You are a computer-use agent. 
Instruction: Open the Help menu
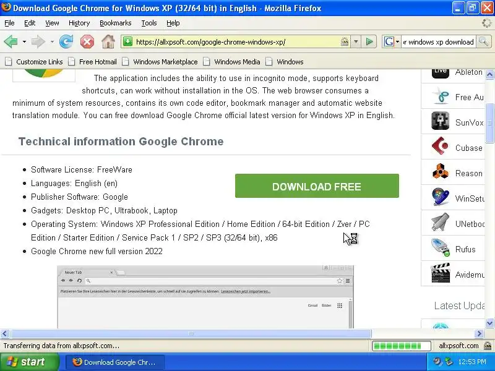point(173,23)
